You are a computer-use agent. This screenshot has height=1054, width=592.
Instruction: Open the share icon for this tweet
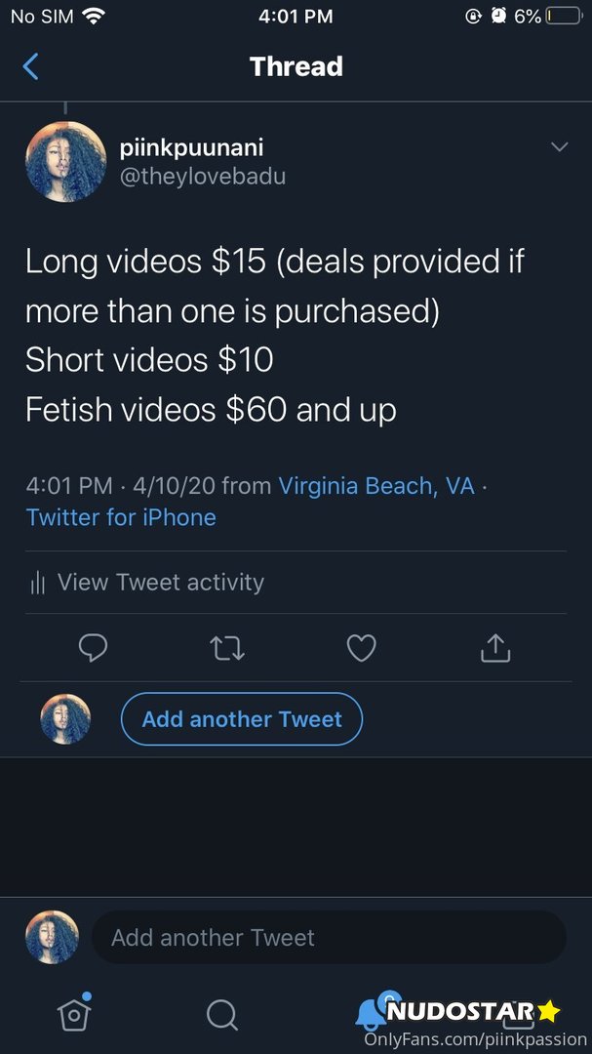(495, 647)
